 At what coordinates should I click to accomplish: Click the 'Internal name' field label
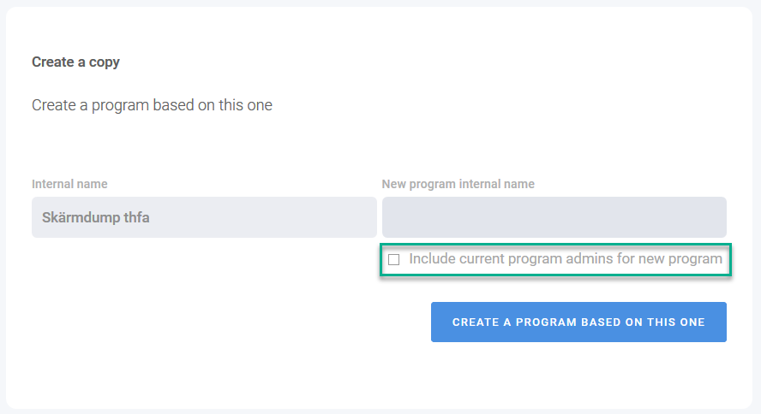click(x=69, y=184)
